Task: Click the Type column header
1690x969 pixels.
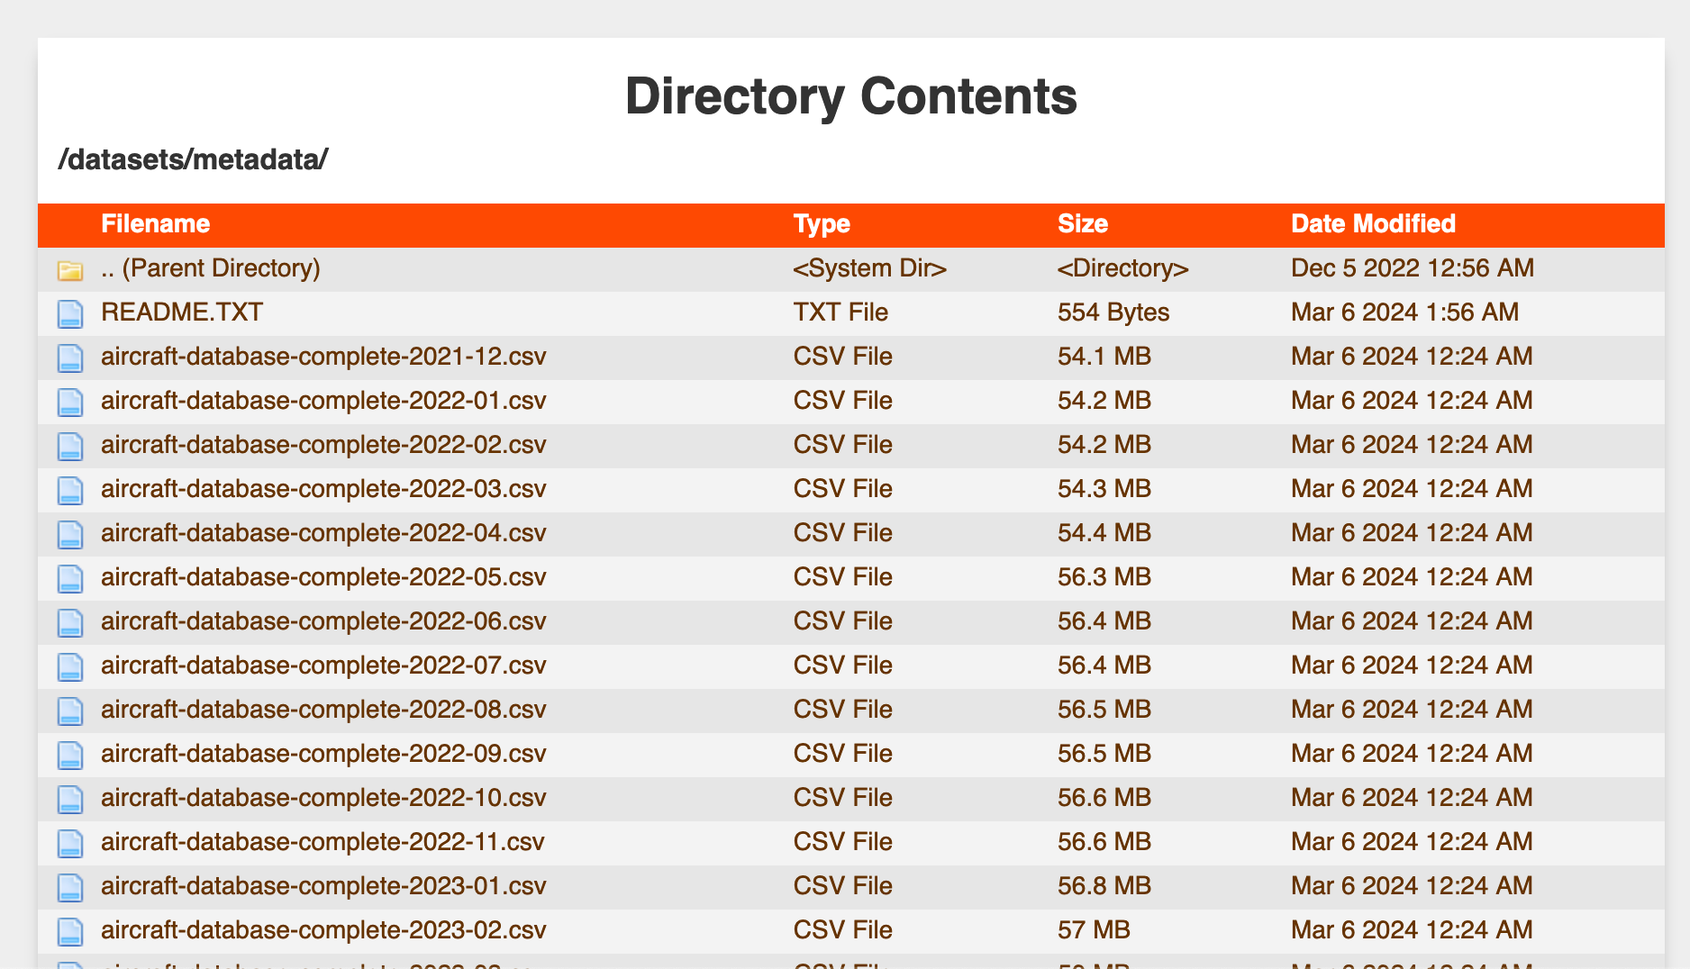Action: pyautogui.click(x=822, y=224)
